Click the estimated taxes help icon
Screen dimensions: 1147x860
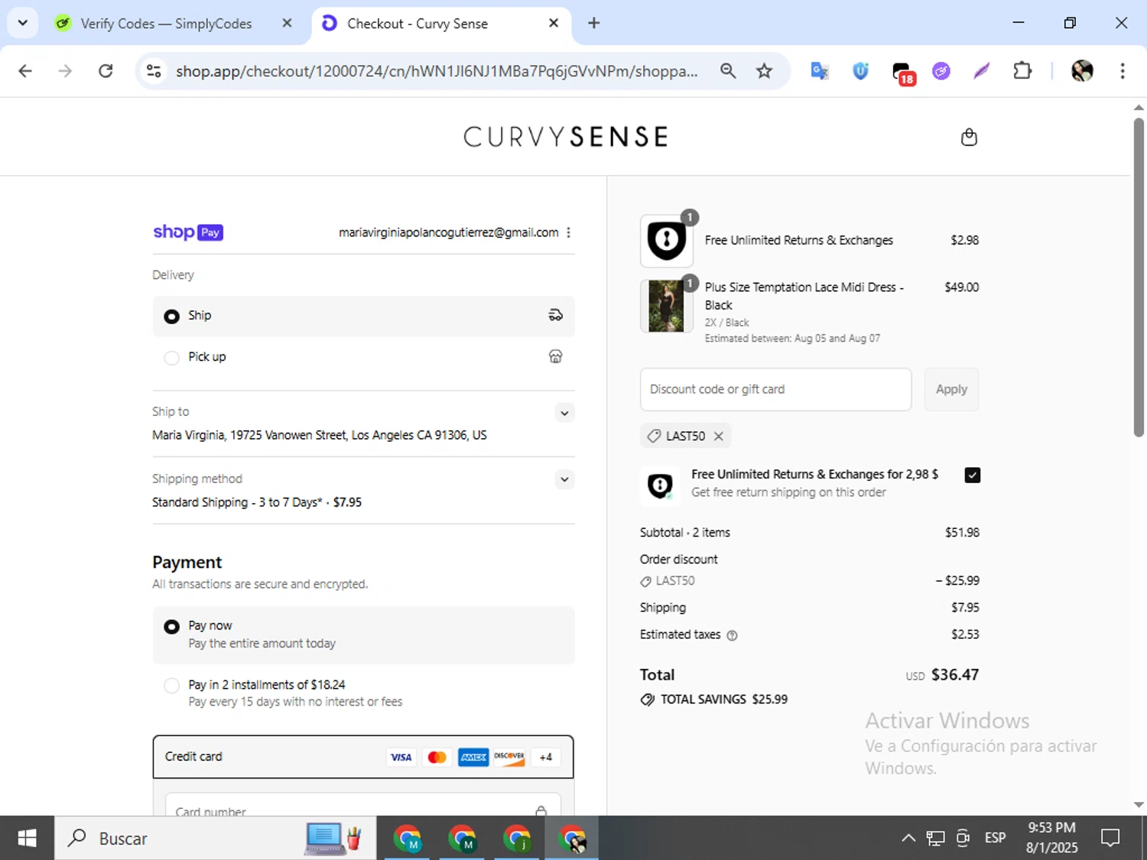pos(732,635)
